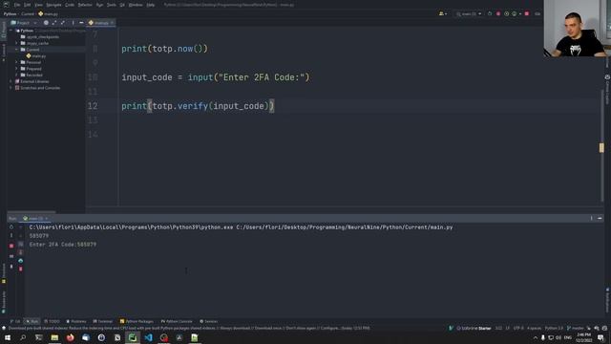This screenshot has height=344, width=611.
Task: Open the TODO tool window tab
Action: pos(52,321)
